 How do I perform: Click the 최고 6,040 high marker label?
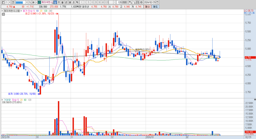click(x=40, y=14)
